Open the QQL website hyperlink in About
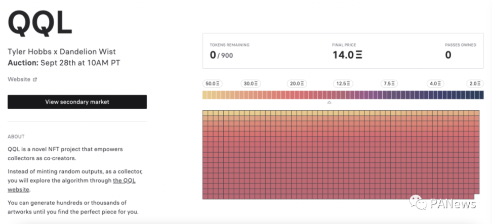 (71, 185)
